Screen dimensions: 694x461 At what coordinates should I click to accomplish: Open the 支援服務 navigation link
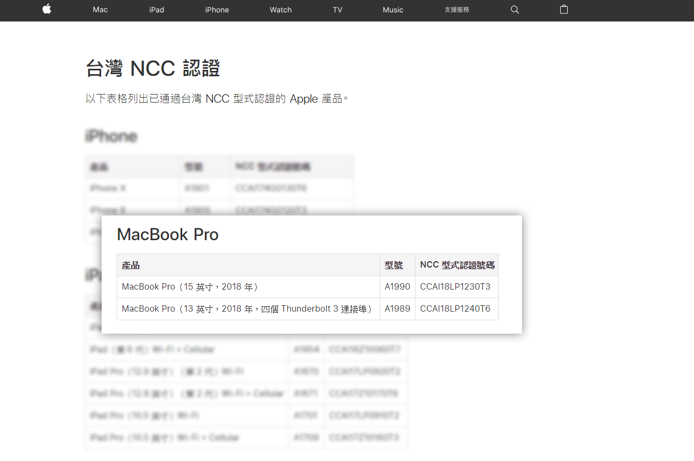457,10
